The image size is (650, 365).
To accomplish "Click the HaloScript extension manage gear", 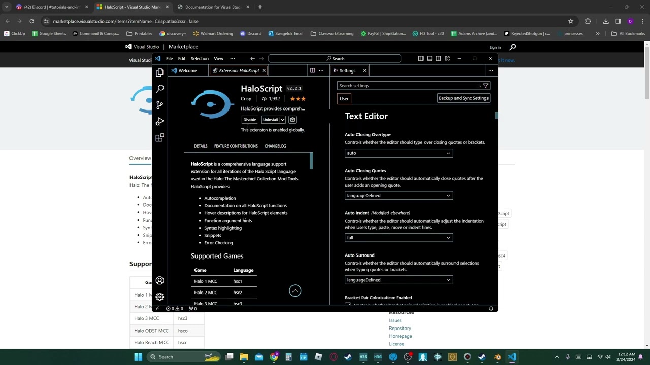I will click(292, 120).
